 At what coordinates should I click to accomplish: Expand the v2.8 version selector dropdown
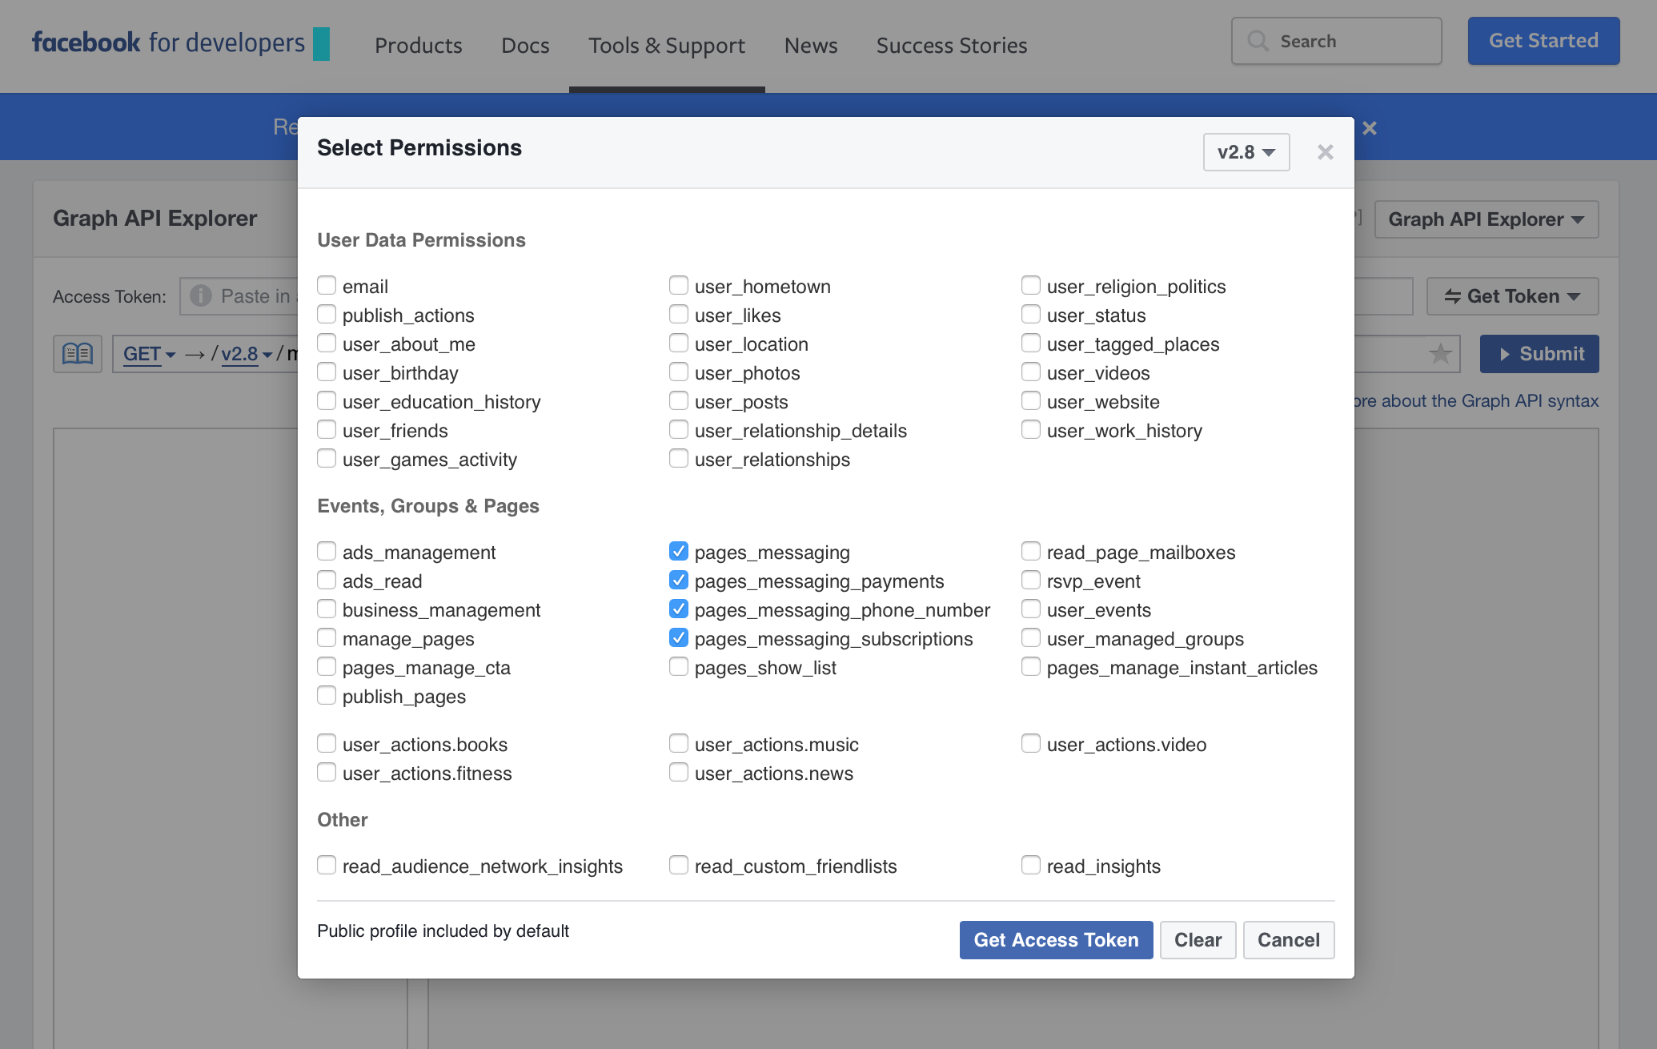[x=1242, y=150]
